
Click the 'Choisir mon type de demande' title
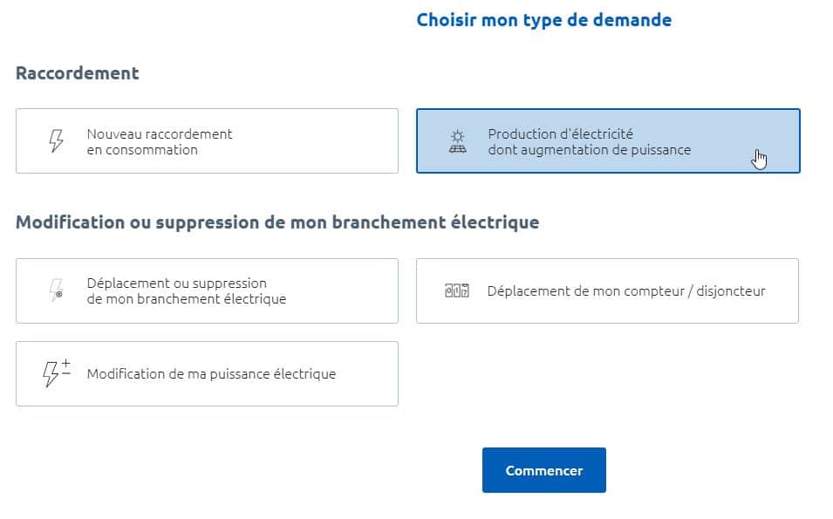[544, 20]
